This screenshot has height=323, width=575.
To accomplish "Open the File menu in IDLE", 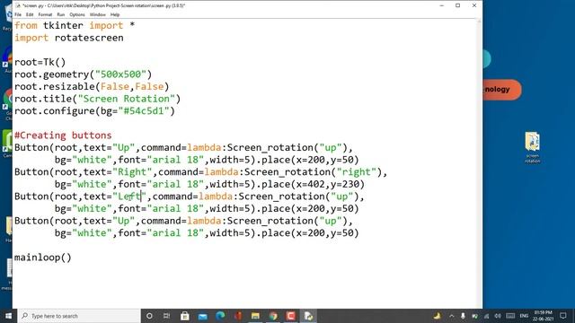I will [18, 14].
